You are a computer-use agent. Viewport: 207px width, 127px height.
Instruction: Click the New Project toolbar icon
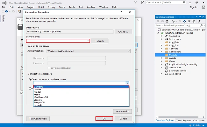pyautogui.click(x=19, y=11)
